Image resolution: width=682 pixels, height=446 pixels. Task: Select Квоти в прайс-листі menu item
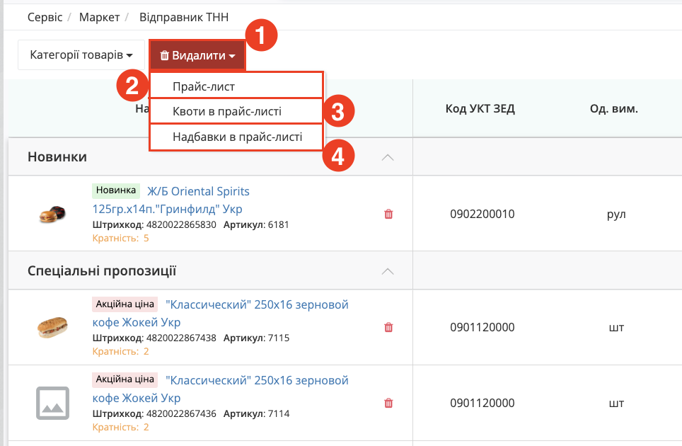[x=236, y=111]
